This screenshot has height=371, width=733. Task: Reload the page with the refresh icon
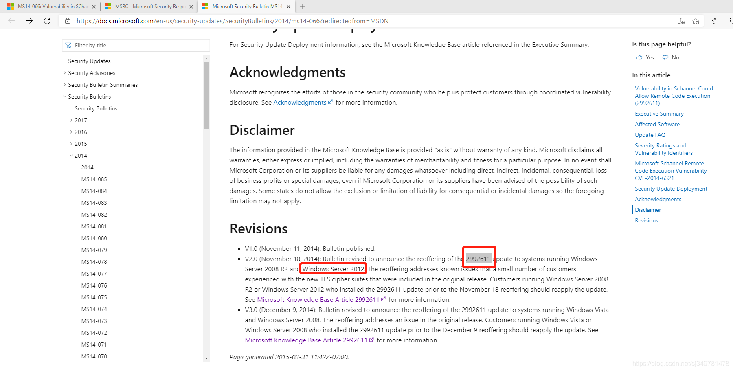[47, 21]
